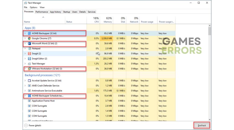
Task: Switch to the Startup tab
Action: (66, 12)
